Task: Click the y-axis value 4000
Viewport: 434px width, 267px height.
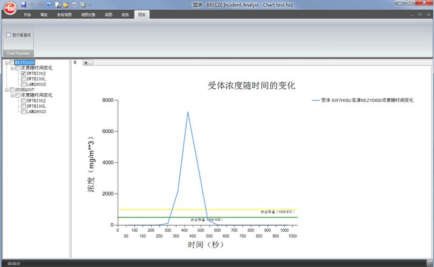Action: point(108,162)
